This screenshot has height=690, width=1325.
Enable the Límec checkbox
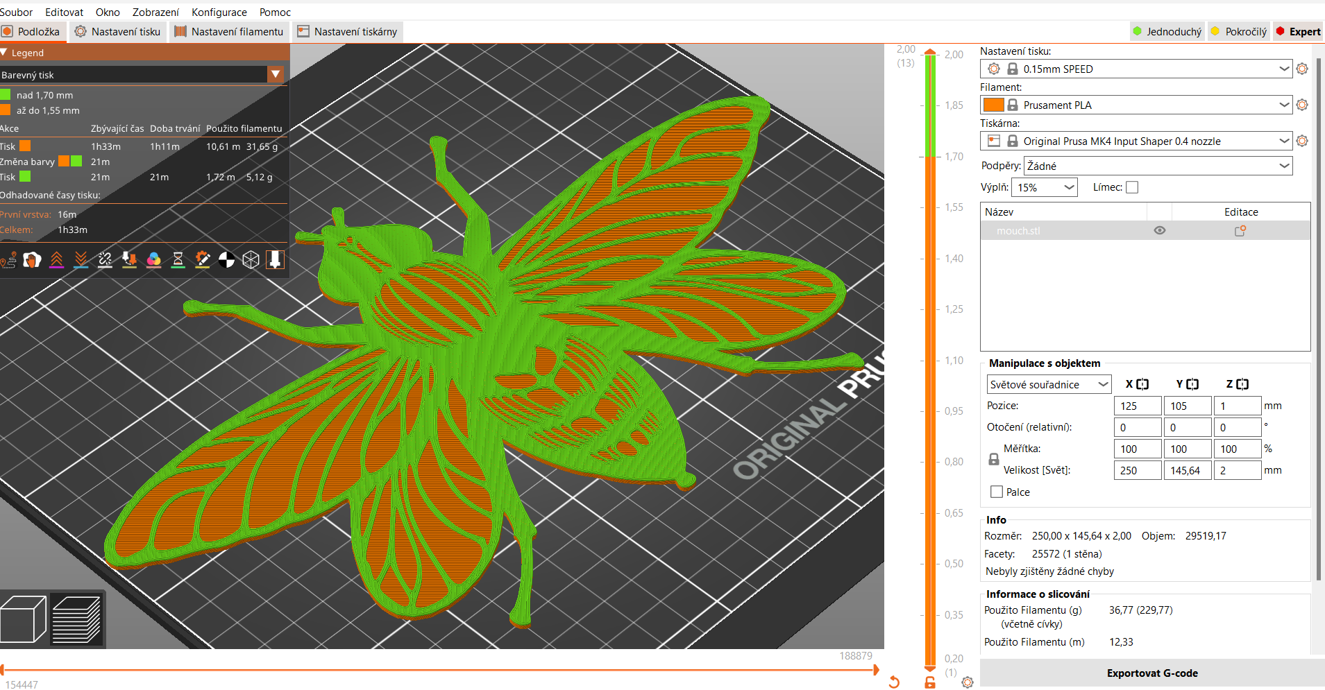pyautogui.click(x=1132, y=187)
